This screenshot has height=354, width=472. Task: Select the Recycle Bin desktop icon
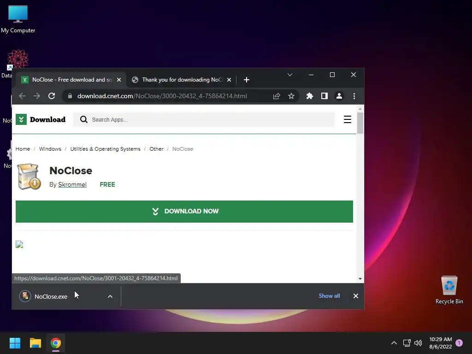tap(449, 290)
